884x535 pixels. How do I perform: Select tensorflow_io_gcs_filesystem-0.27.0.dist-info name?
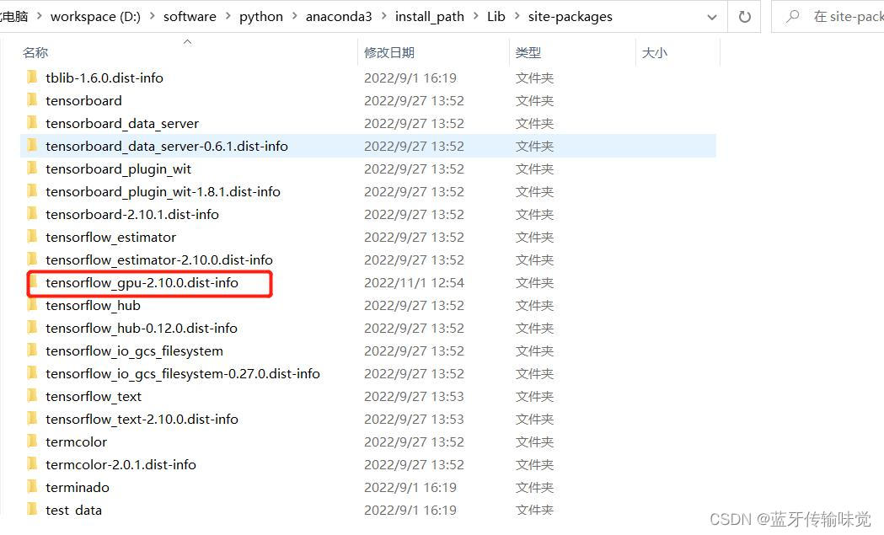pos(183,374)
